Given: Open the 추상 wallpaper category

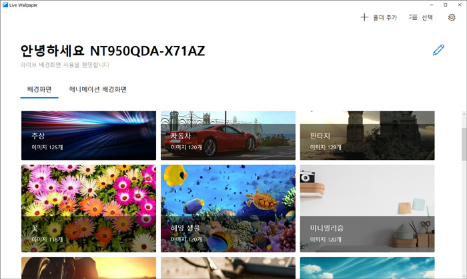Looking at the screenshot, I should [89, 135].
